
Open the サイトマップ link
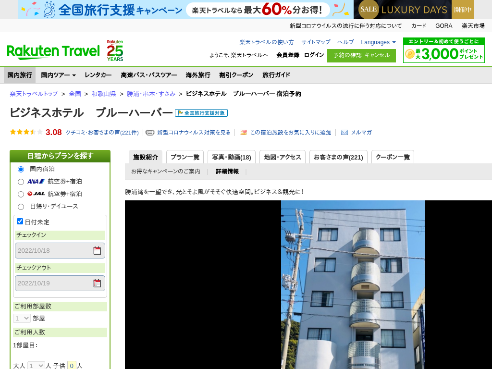coord(316,42)
